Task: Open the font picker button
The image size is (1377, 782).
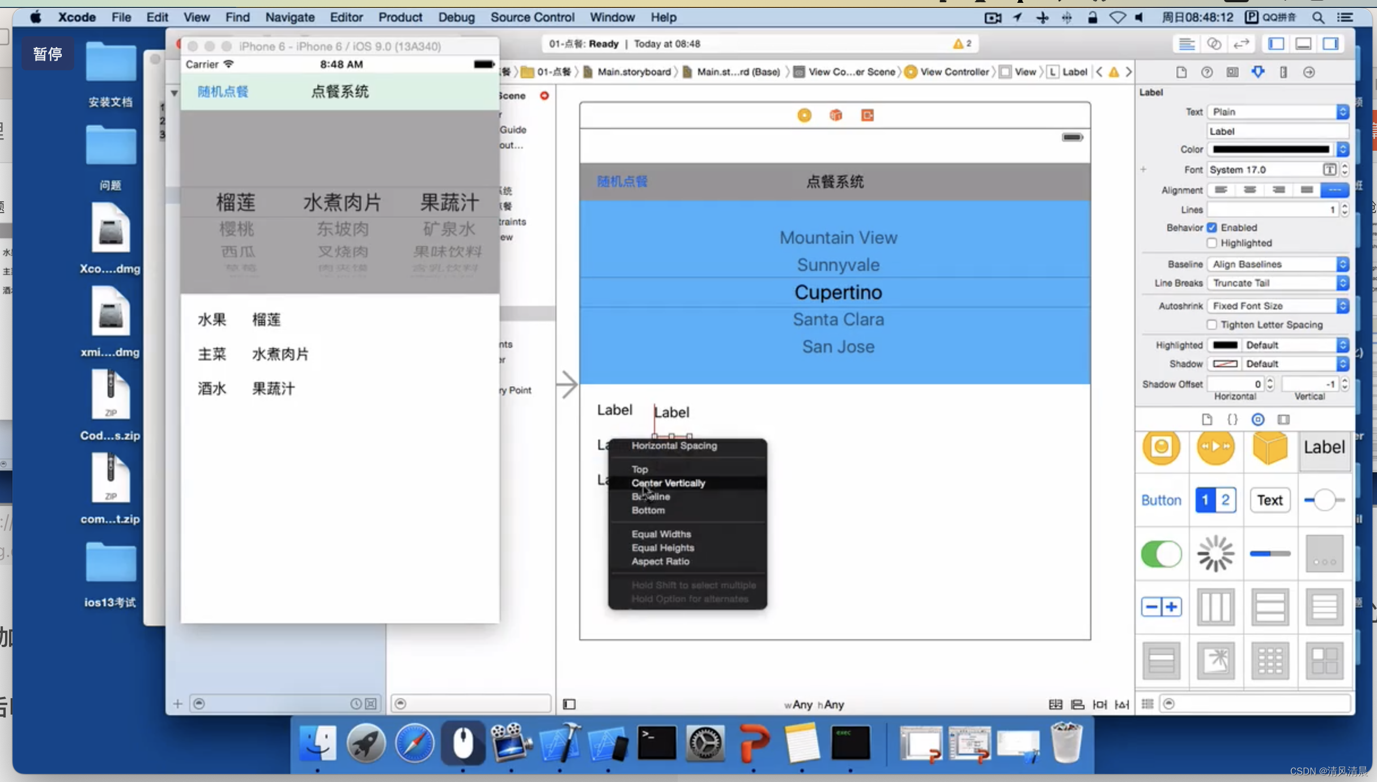Action: [1329, 169]
